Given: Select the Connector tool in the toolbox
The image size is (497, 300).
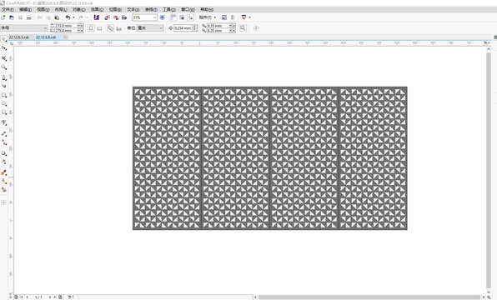Looking at the screenshot, I should tap(4, 142).
